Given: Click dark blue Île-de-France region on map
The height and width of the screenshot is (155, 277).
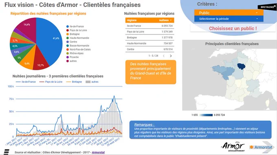Looking at the screenshot, I should point(241,66).
